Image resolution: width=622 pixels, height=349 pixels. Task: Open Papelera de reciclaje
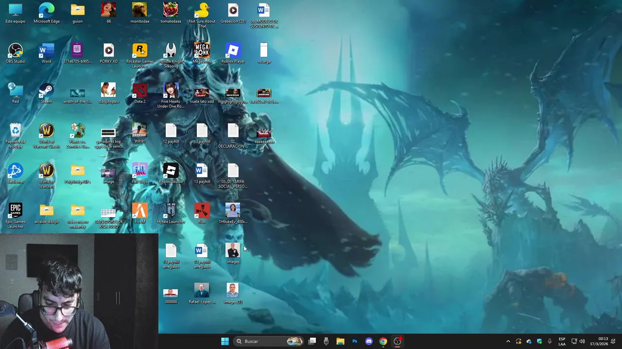coord(16,135)
